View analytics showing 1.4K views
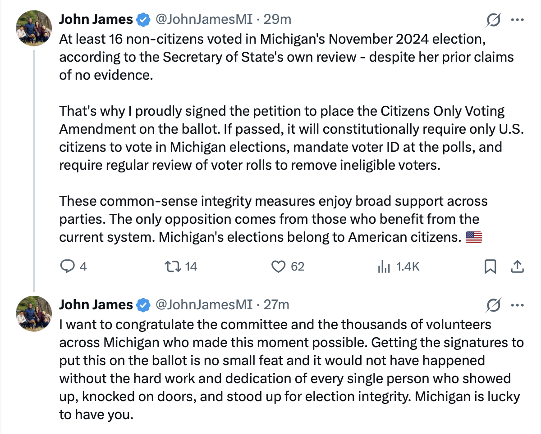 click(384, 267)
